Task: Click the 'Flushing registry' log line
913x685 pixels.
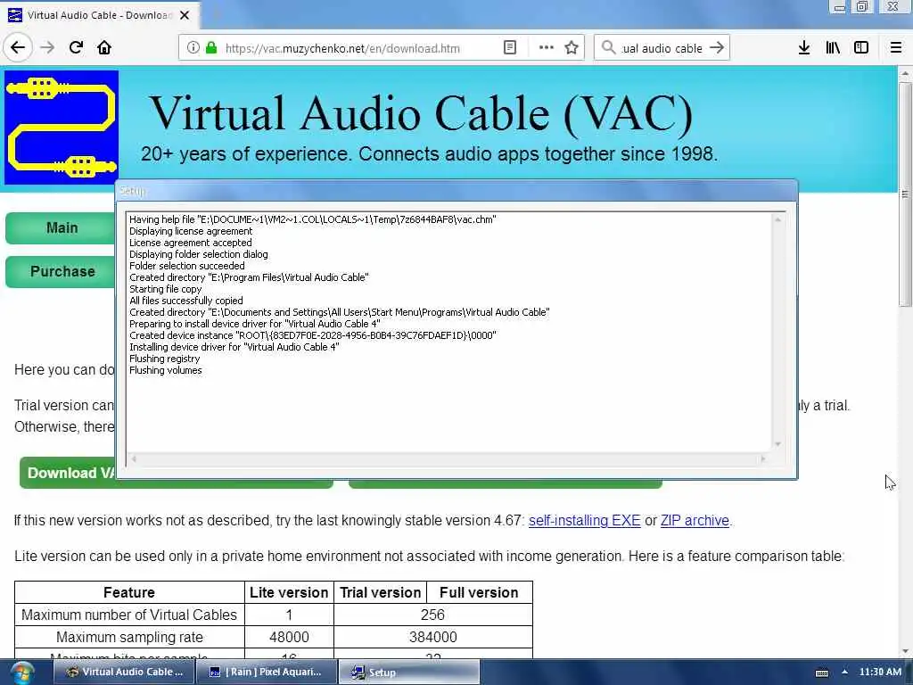Action: coord(164,359)
